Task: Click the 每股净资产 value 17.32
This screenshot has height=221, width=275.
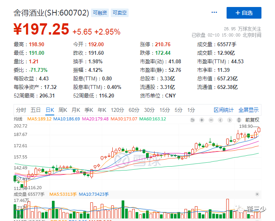Action: [x=50, y=87]
